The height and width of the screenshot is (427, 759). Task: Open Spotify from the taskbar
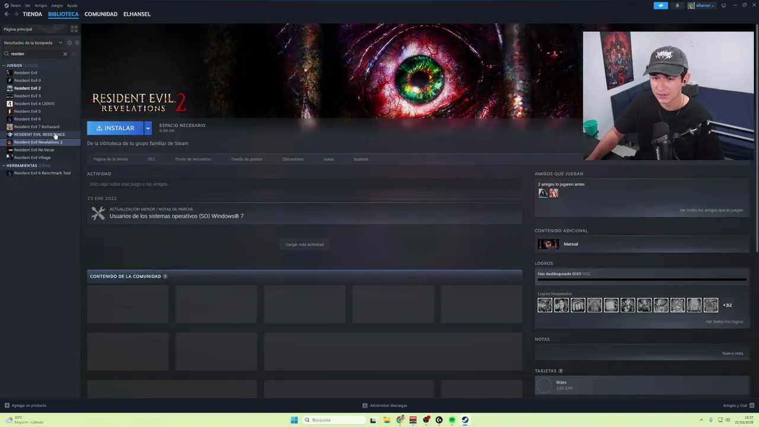pos(452,420)
